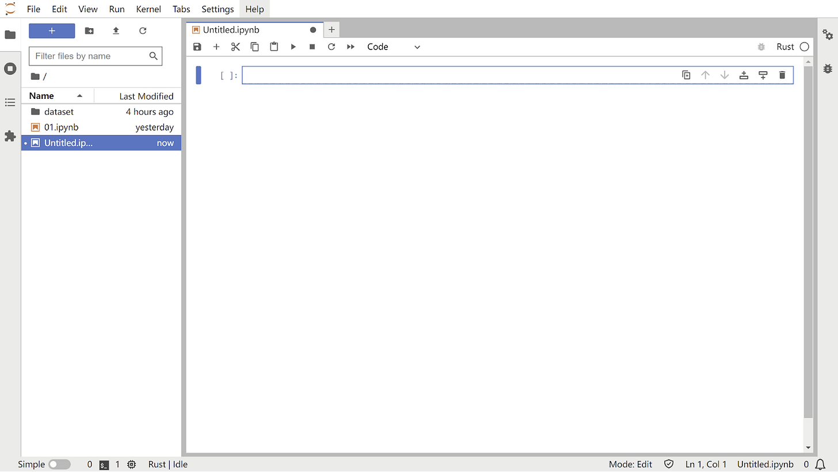Run the cell with the play icon
This screenshot has height=472, width=838.
pyautogui.click(x=293, y=47)
